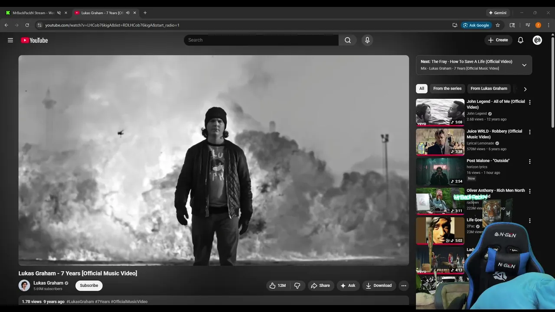Screen dimensions: 555x312
Task: Open a new browser tab
Action: click(x=145, y=13)
